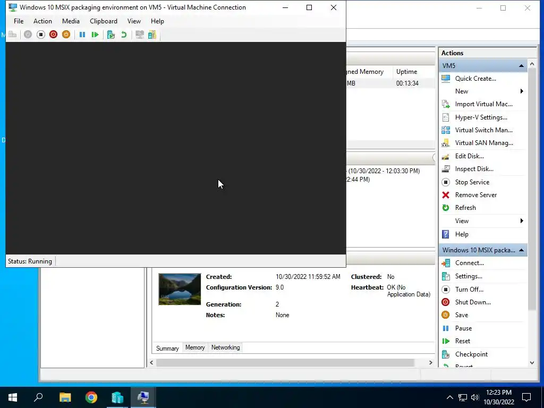The image size is (544, 408).
Task: Click the Actions pane scroll-down arrow
Action: pyautogui.click(x=532, y=363)
